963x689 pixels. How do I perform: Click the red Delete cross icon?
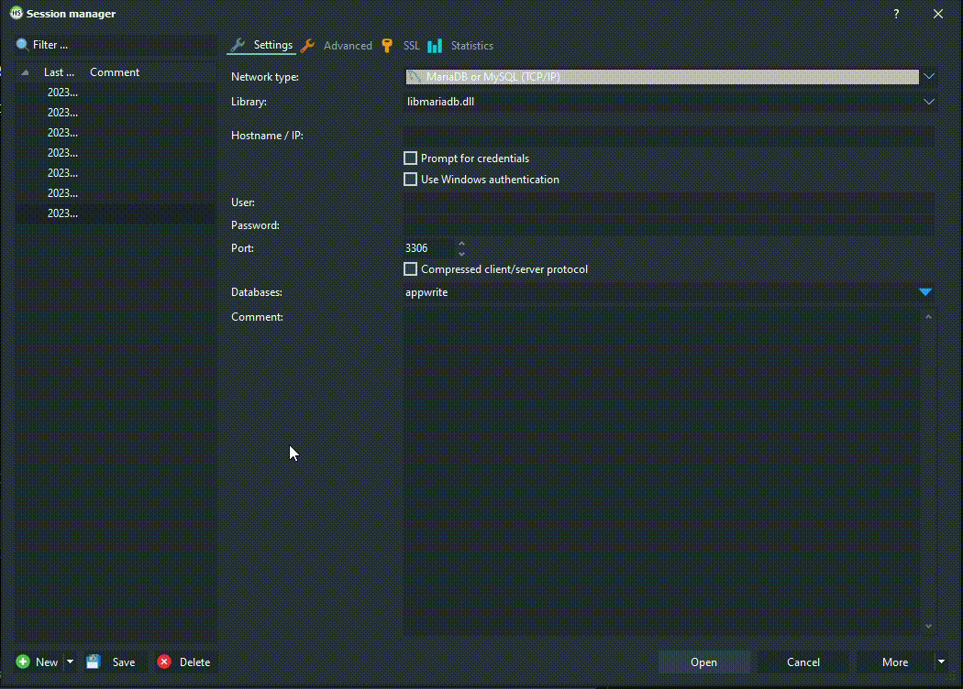[164, 662]
